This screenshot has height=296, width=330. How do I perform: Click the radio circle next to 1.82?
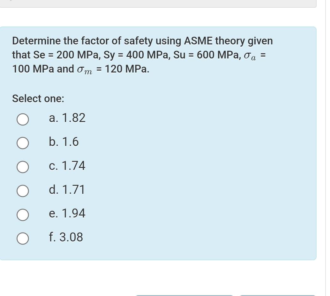pos(23,119)
